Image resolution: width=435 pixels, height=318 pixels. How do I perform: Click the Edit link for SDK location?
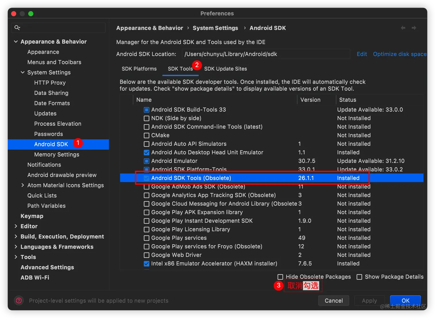[x=362, y=54]
